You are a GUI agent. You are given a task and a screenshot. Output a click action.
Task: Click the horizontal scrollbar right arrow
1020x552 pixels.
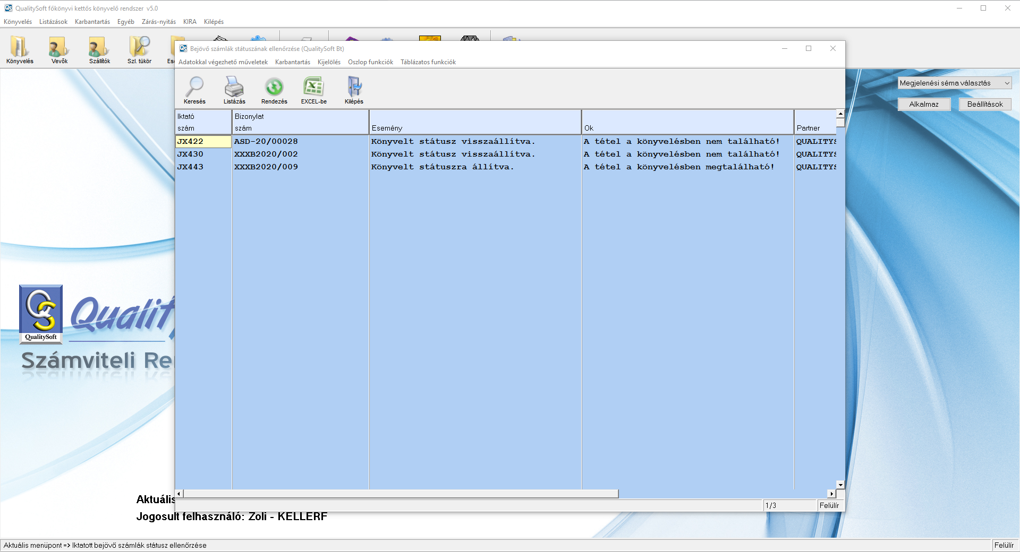(831, 494)
